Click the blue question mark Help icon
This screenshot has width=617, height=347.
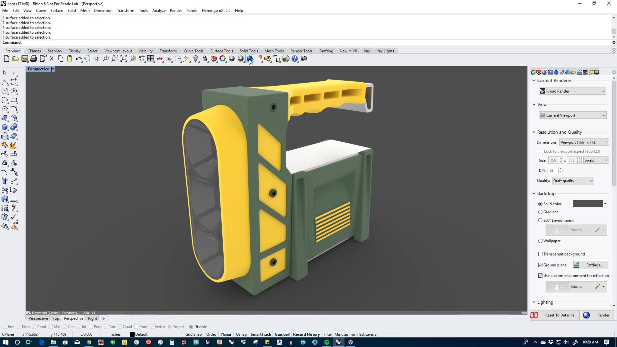[x=295, y=59]
